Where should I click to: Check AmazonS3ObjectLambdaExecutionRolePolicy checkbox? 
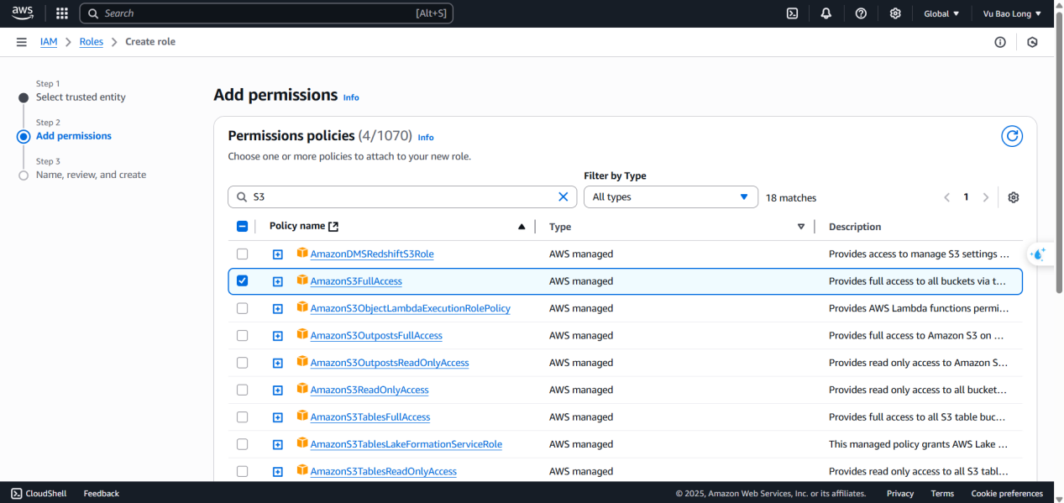[243, 308]
